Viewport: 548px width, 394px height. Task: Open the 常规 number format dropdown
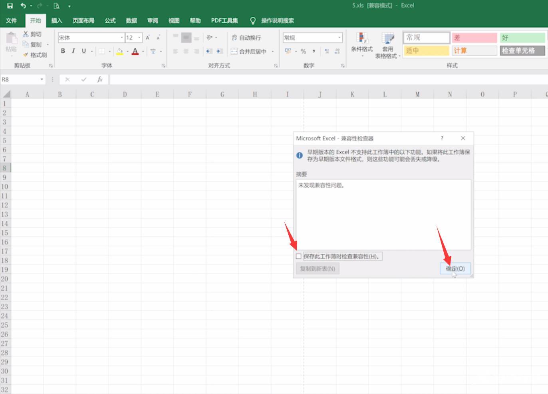[x=340, y=38]
